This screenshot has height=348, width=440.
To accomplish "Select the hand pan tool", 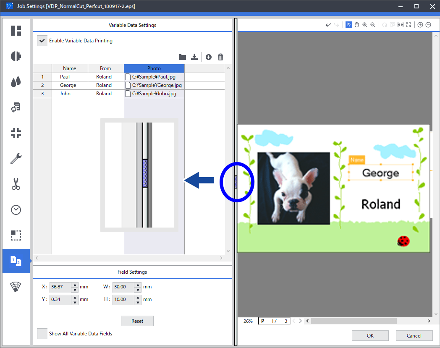I will coord(357,25).
